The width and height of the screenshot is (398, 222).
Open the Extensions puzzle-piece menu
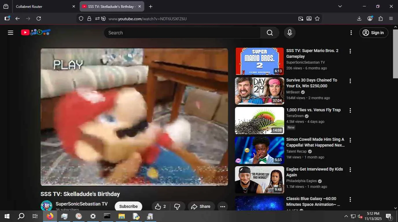click(381, 18)
